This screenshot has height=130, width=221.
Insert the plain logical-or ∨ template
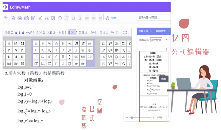103,63
